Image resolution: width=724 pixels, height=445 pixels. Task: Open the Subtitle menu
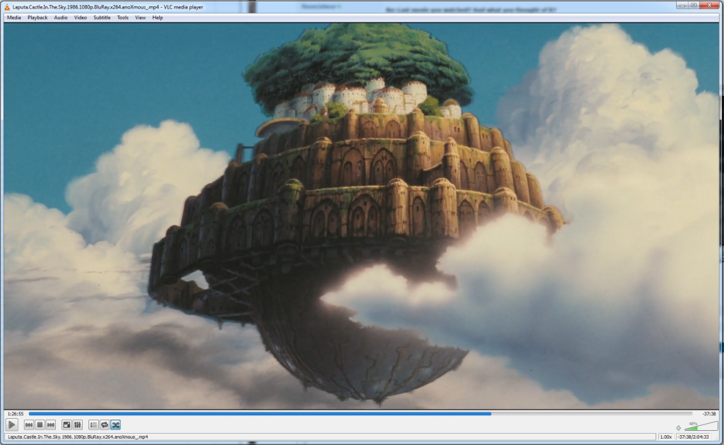pos(102,18)
